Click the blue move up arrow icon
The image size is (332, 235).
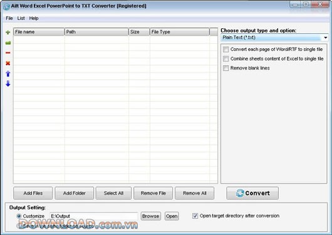[x=8, y=73]
